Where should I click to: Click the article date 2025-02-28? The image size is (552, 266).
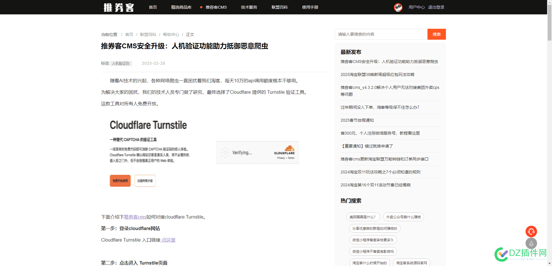pos(154,64)
